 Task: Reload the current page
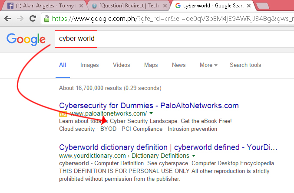33,18
